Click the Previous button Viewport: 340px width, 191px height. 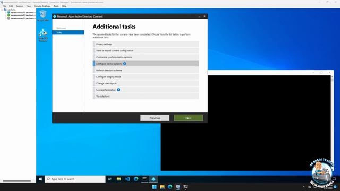click(x=155, y=118)
